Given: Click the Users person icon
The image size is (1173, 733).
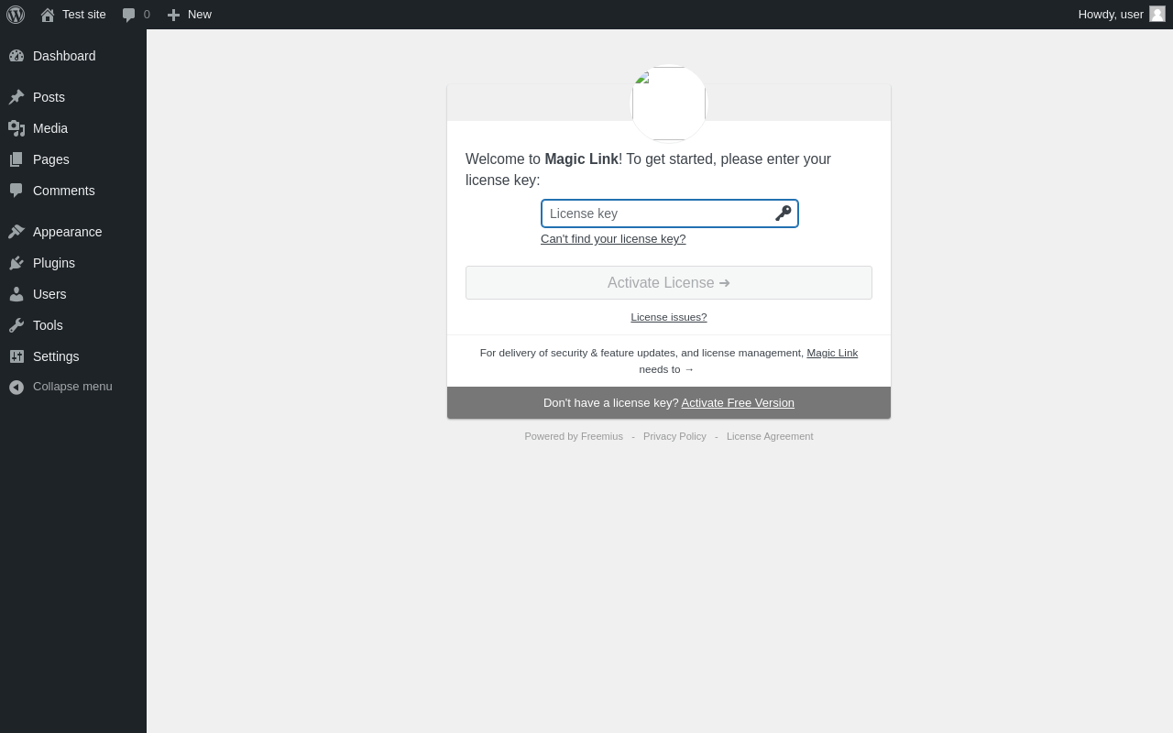Looking at the screenshot, I should (16, 294).
